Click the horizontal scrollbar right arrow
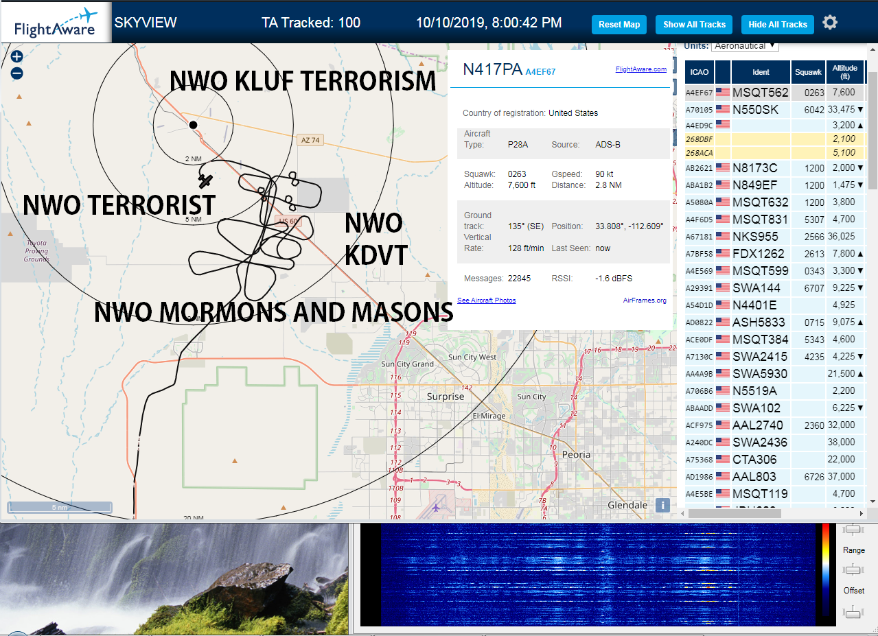The width and height of the screenshot is (878, 636). click(x=860, y=513)
